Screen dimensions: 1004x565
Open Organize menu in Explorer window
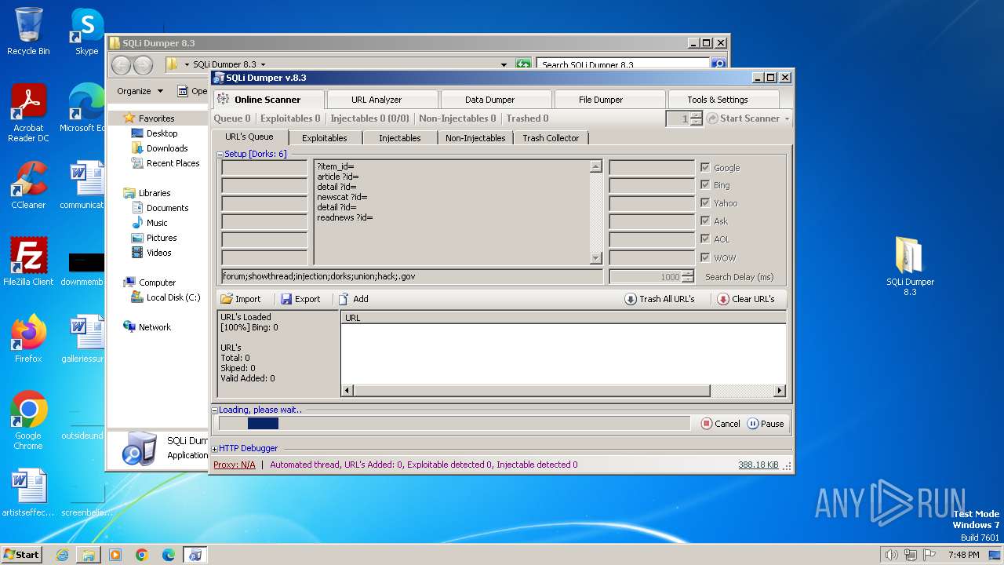(x=140, y=91)
